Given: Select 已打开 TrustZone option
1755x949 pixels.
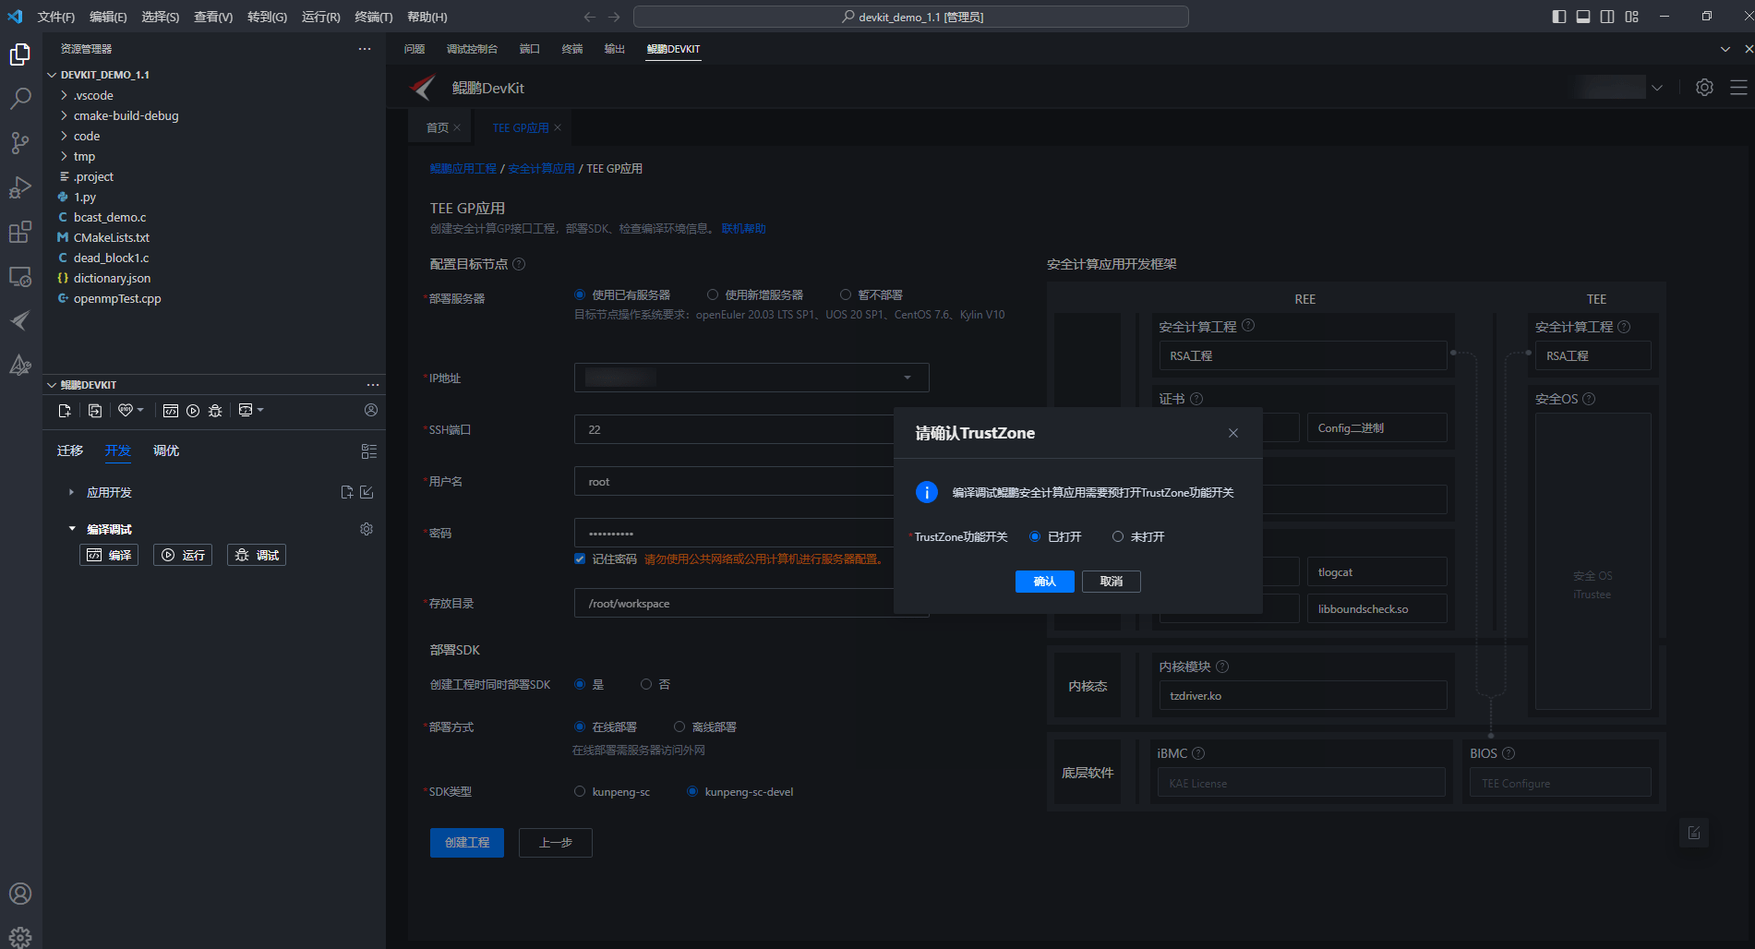Looking at the screenshot, I should click(x=1035, y=536).
